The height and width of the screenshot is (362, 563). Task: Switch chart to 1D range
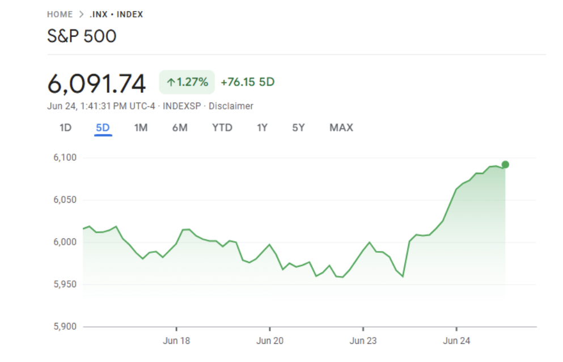(65, 127)
